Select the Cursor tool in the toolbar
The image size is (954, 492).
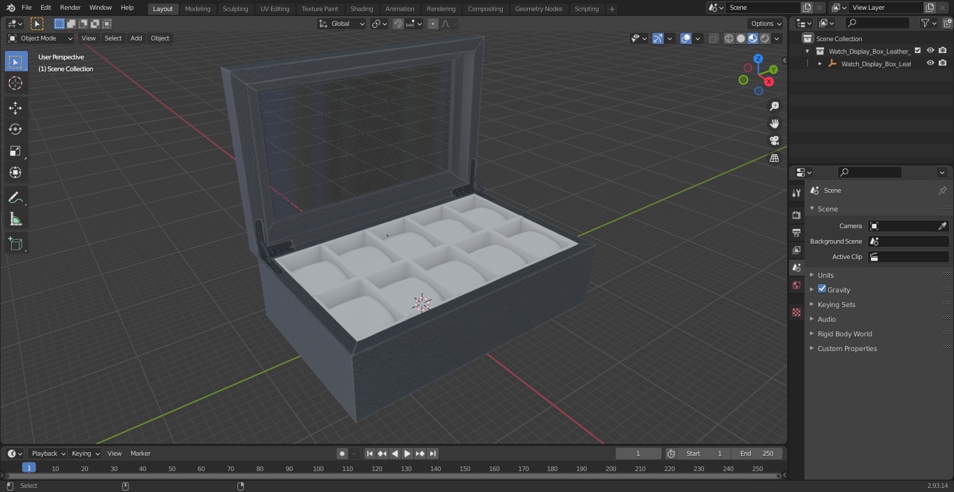[15, 83]
